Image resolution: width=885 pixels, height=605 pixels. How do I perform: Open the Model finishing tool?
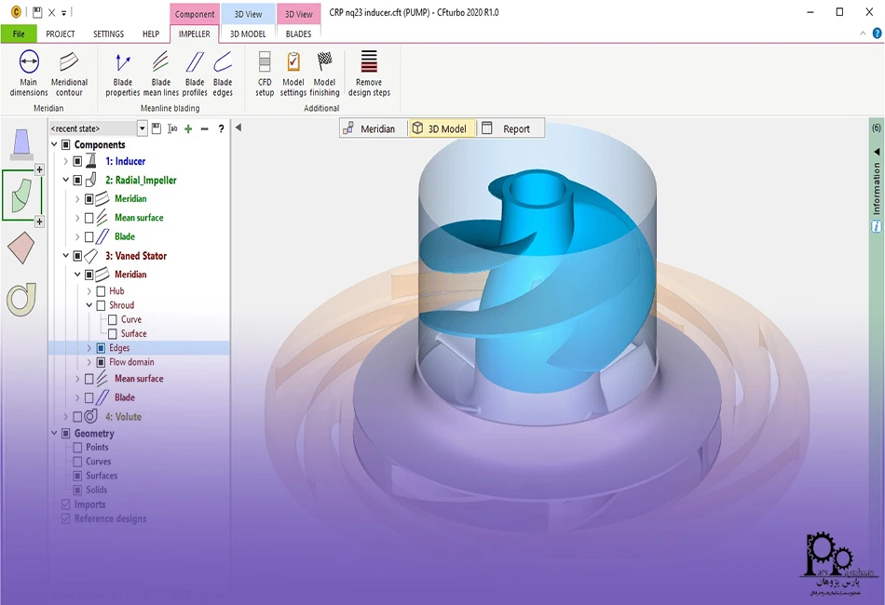click(324, 74)
